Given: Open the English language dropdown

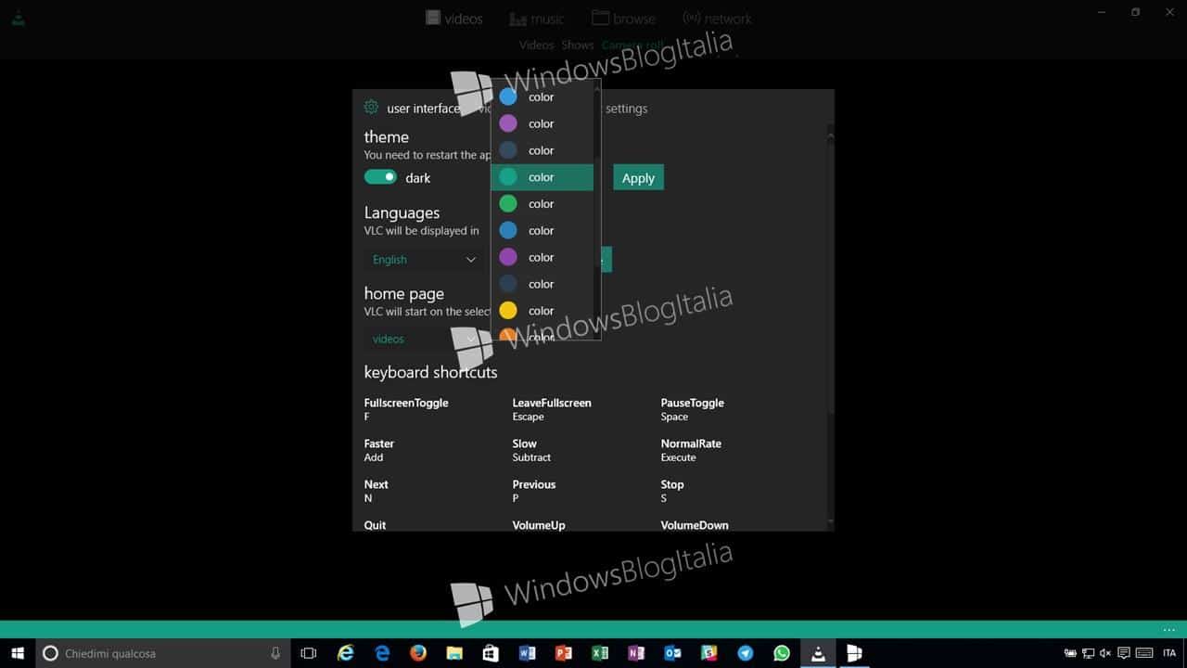Looking at the screenshot, I should tap(424, 260).
